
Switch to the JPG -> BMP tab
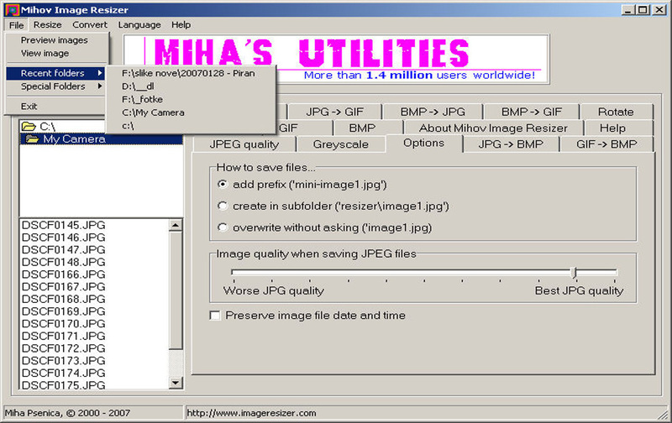(x=511, y=144)
